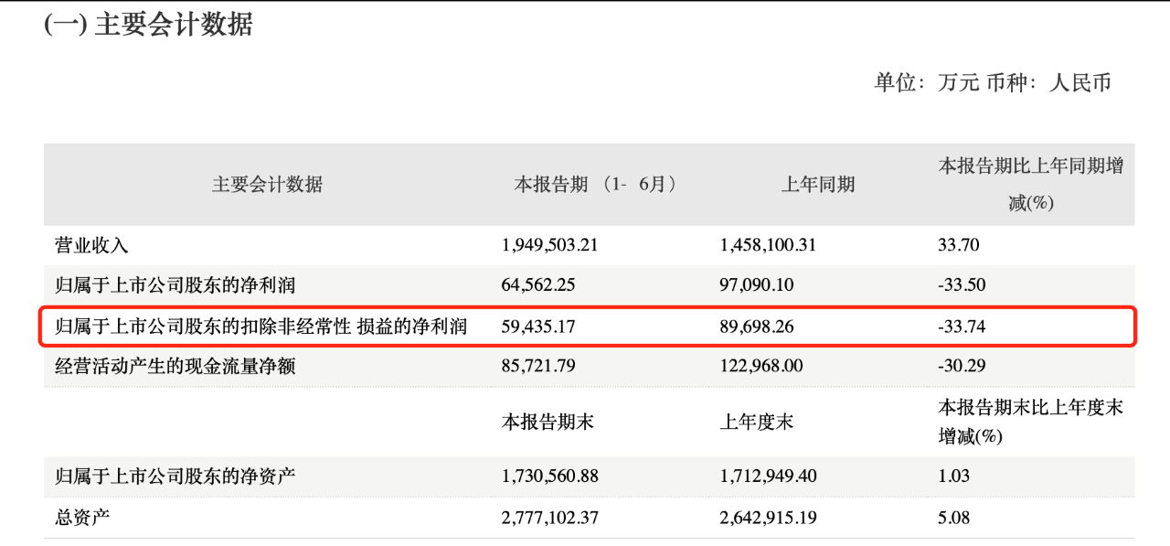Click the value 1,458,100.31
The image size is (1170, 546).
[768, 245]
